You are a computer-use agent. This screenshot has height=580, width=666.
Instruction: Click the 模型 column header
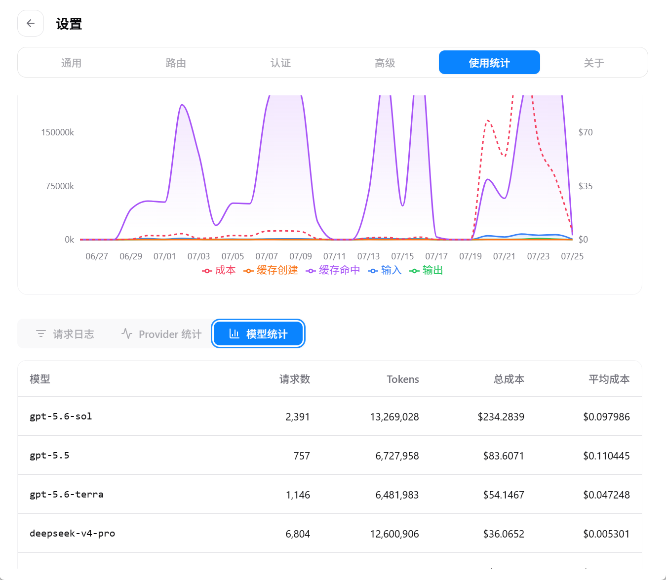click(x=40, y=379)
